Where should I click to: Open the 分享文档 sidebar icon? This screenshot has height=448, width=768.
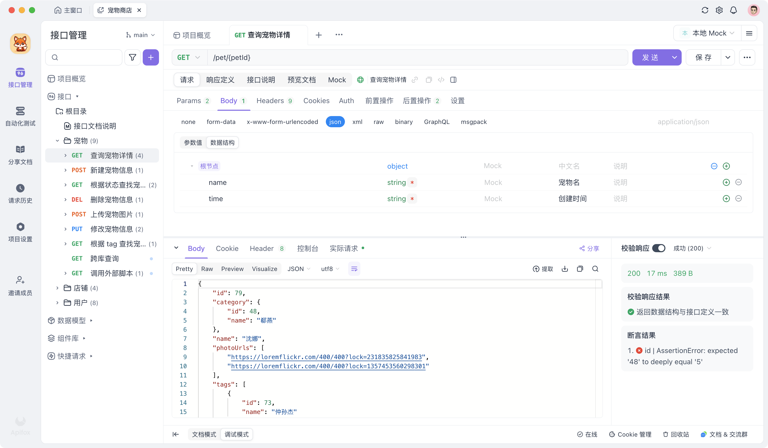click(x=20, y=155)
